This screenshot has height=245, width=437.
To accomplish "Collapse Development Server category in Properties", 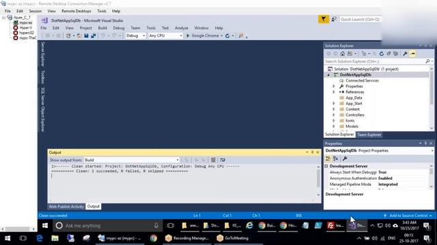I will [x=326, y=166].
